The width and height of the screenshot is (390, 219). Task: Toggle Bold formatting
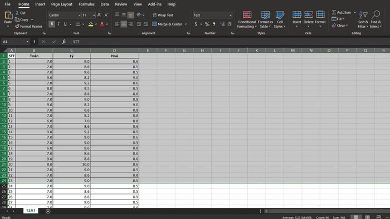[52, 24]
